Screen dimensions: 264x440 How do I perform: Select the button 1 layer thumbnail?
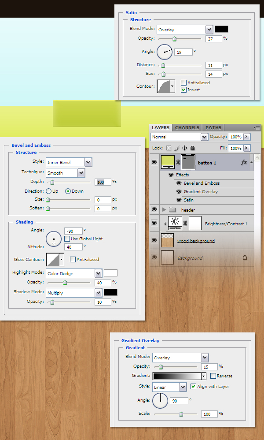coord(168,162)
